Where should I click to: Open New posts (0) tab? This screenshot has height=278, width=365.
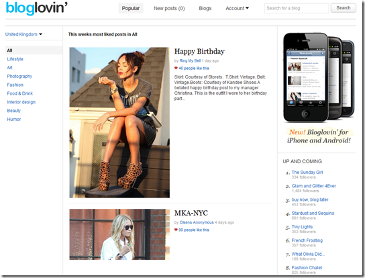[x=169, y=8]
